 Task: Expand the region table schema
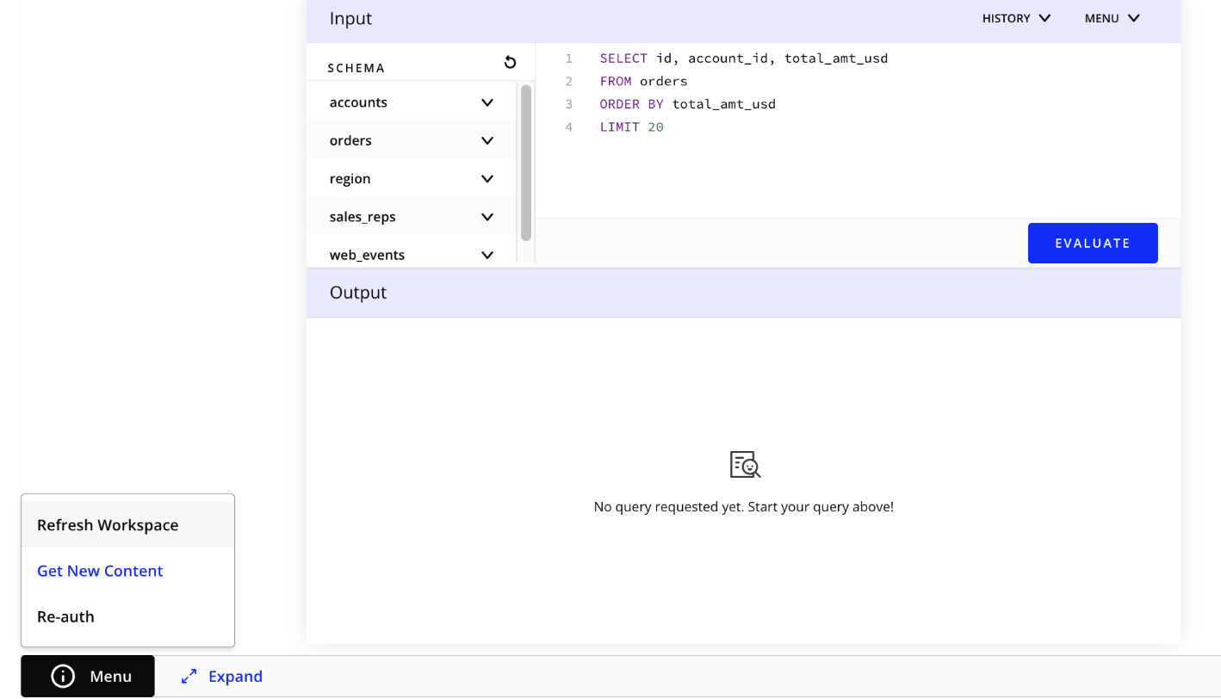tap(487, 177)
